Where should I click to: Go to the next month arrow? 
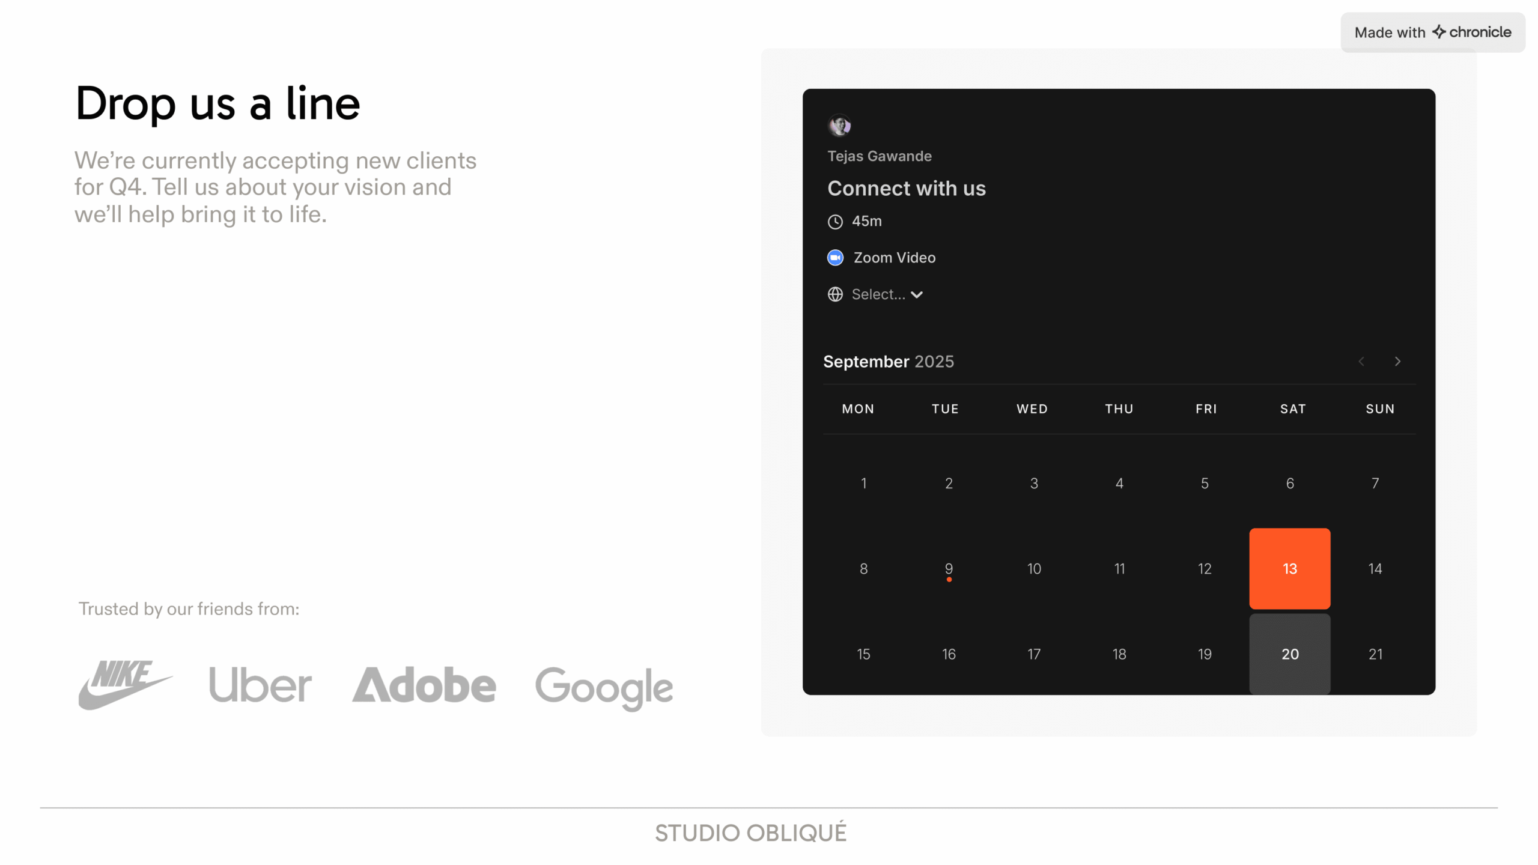coord(1397,361)
